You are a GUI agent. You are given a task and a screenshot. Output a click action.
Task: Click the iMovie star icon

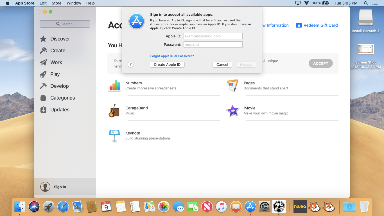(232, 111)
